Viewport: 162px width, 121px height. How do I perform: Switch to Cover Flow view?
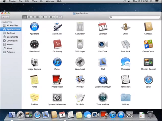click(38, 17)
